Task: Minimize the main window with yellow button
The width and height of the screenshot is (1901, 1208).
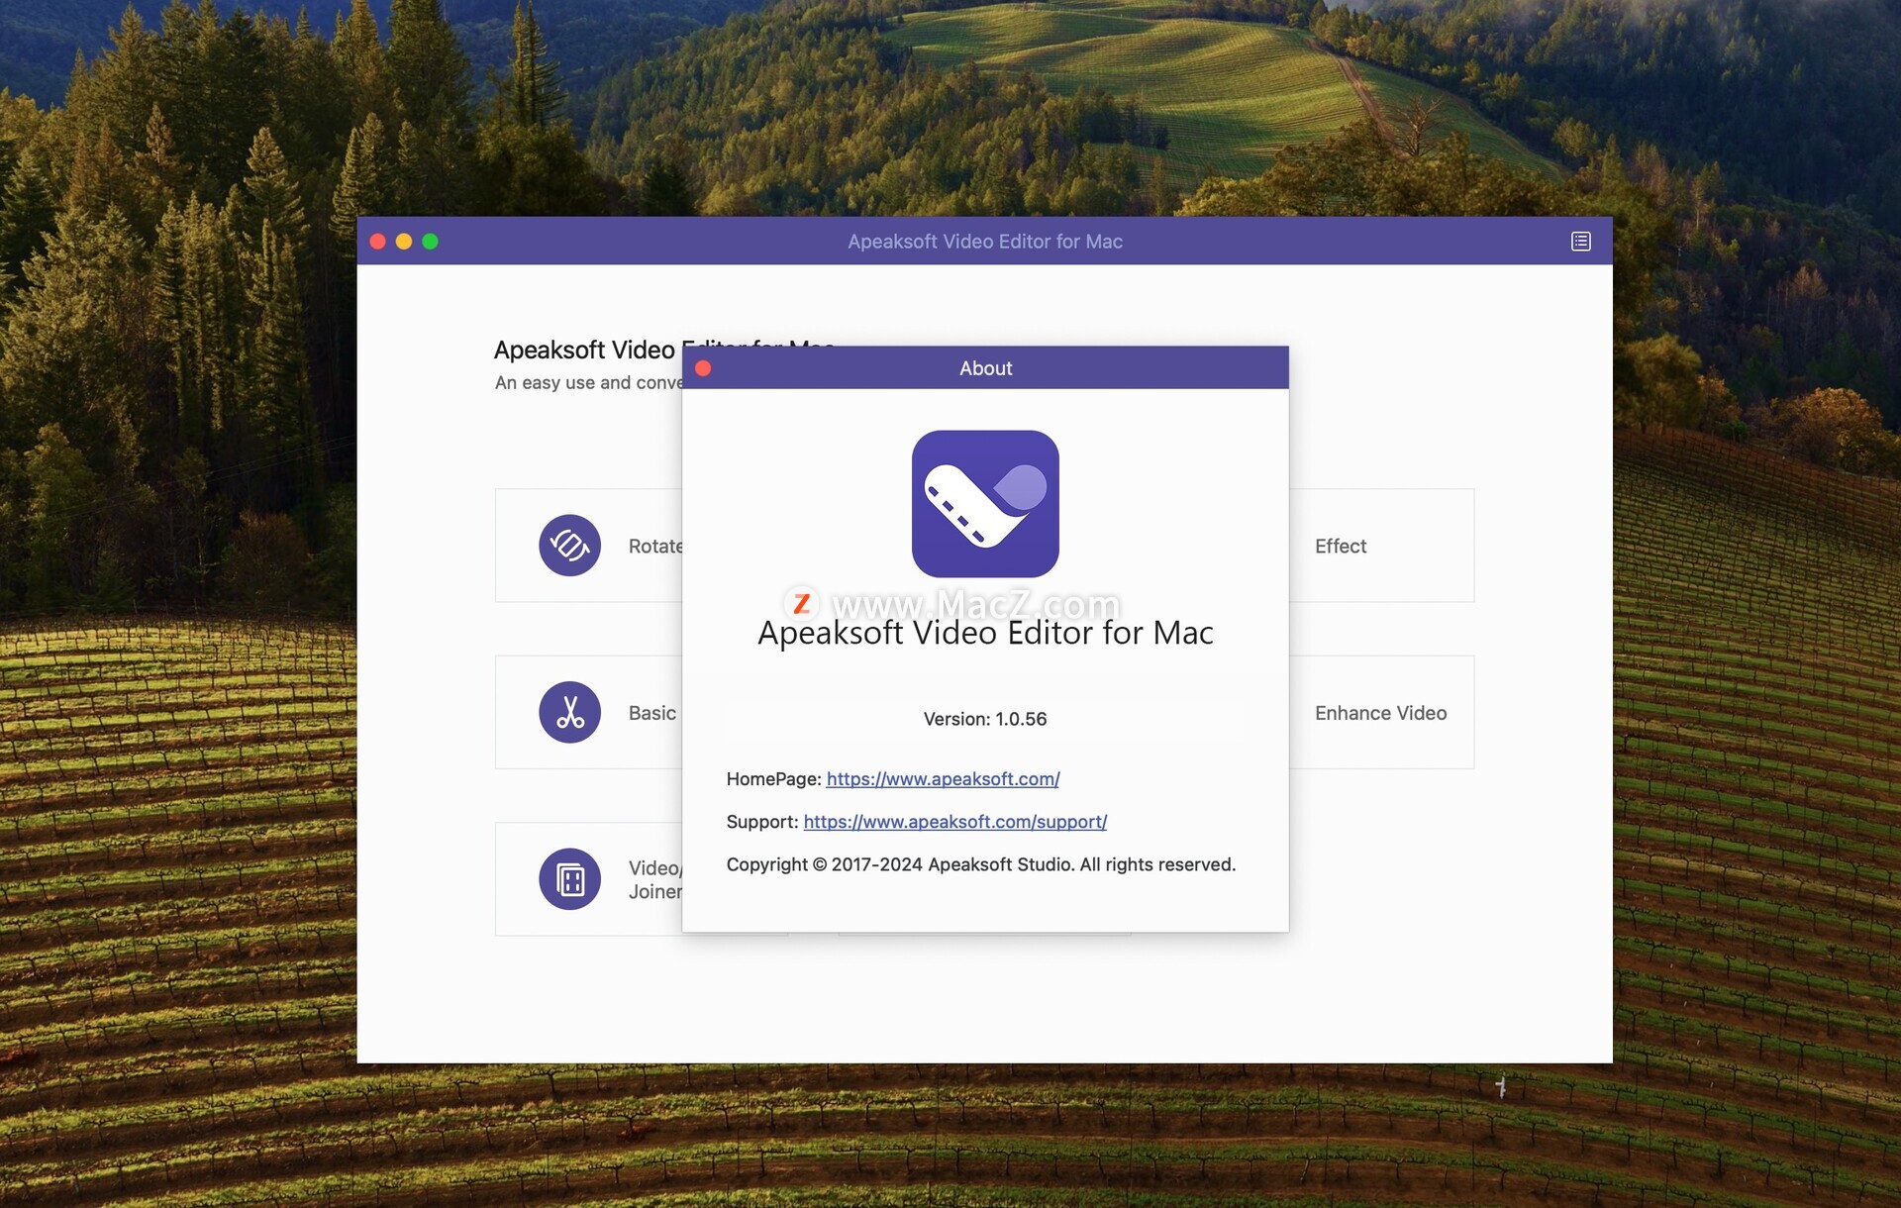Action: tap(404, 242)
